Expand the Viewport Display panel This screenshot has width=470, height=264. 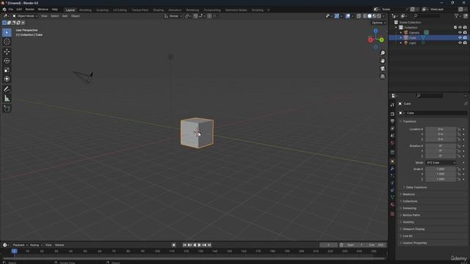pyautogui.click(x=413, y=230)
